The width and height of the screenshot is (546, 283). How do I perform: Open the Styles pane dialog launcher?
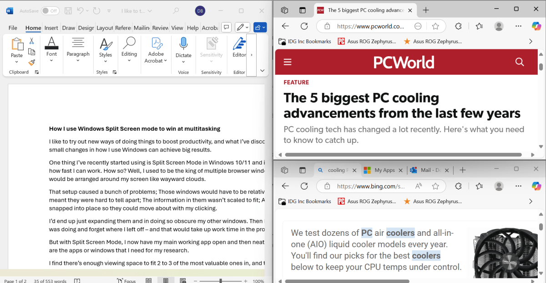tap(114, 72)
